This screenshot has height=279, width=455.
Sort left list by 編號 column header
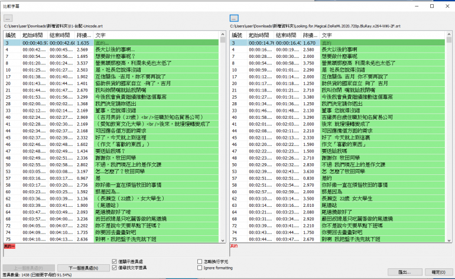click(x=12, y=35)
